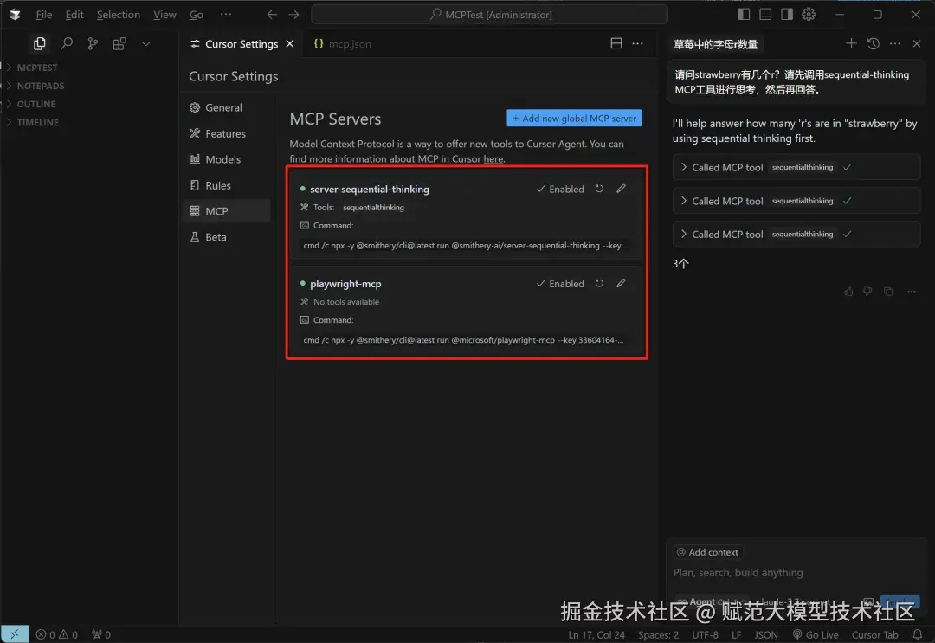Go forward with the right arrow
Screen dimensions: 935x643
[x=294, y=15]
